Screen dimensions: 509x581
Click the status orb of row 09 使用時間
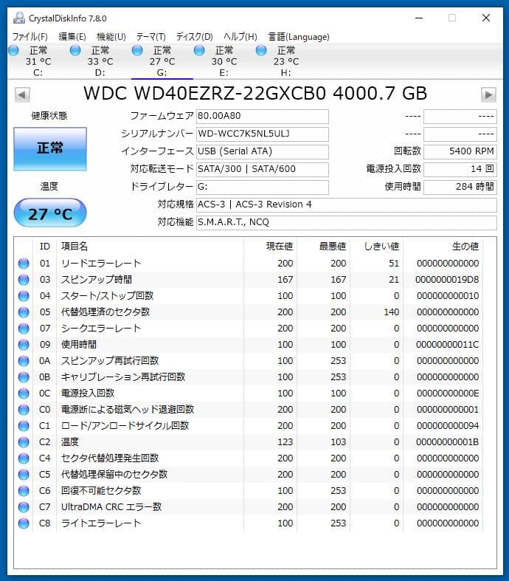coord(24,345)
